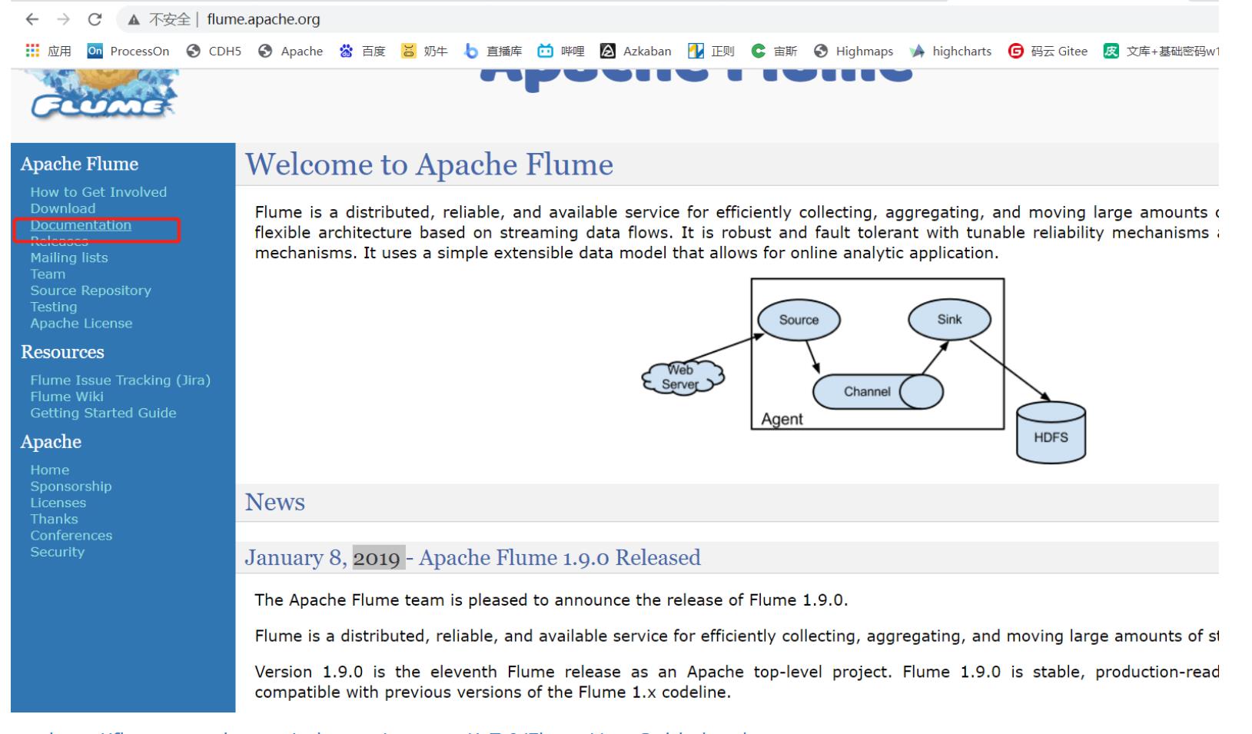This screenshot has height=734, width=1252.
Task: Open the Azkaban bookmark
Action: [x=636, y=51]
